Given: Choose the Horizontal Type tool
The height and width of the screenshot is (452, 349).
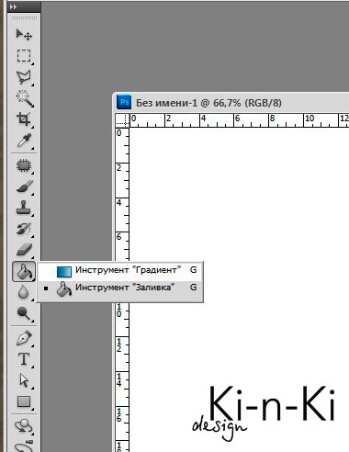Looking at the screenshot, I should [x=24, y=359].
